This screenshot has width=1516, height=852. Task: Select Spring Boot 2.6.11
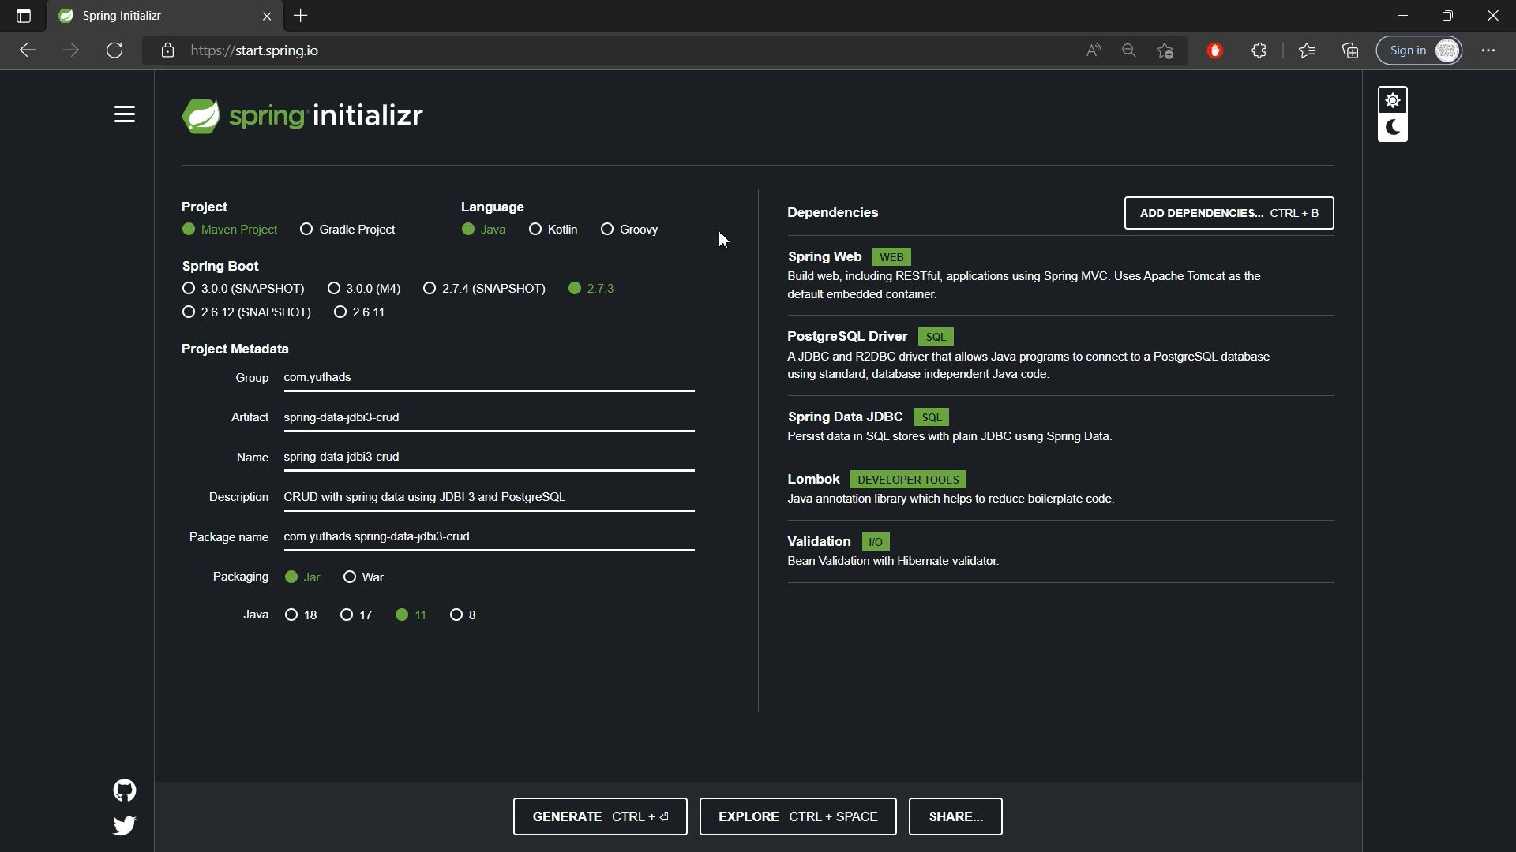point(359,312)
